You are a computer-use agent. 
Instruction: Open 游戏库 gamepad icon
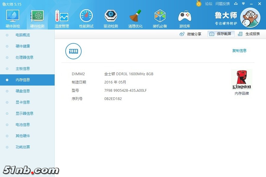click(184, 16)
